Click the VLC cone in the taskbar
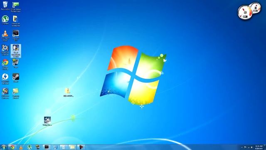Screen dimensions: 266x150 [x=21, y=147]
